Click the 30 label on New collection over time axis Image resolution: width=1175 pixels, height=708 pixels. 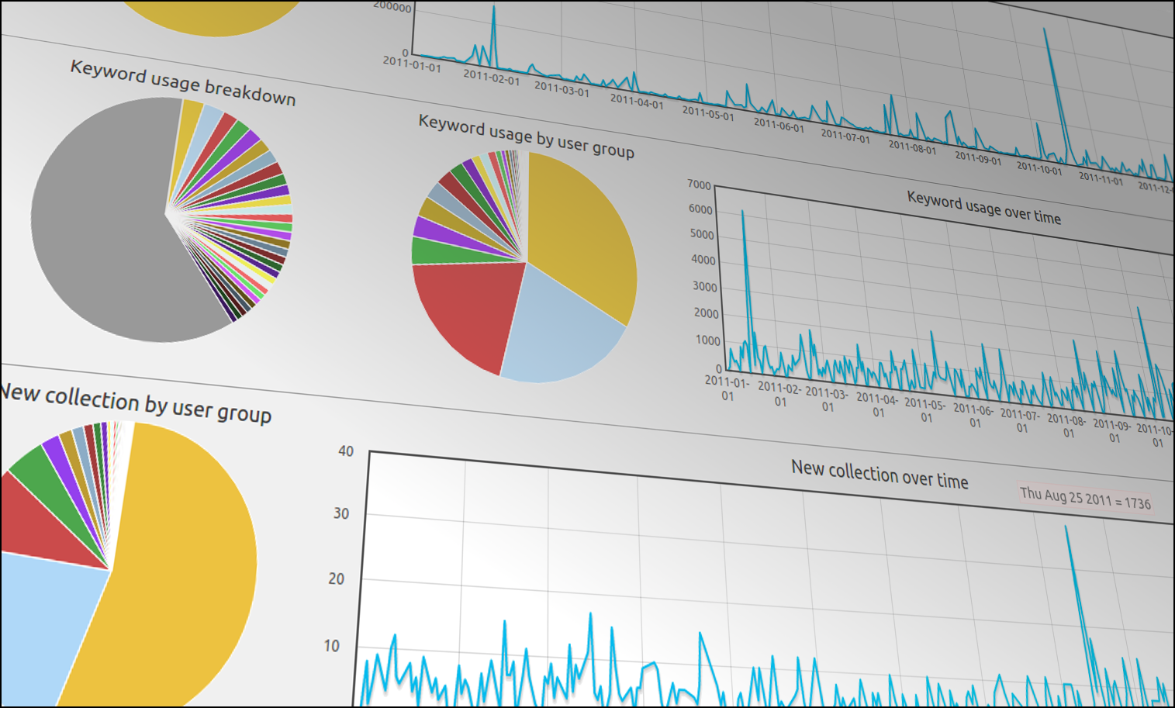pyautogui.click(x=341, y=513)
